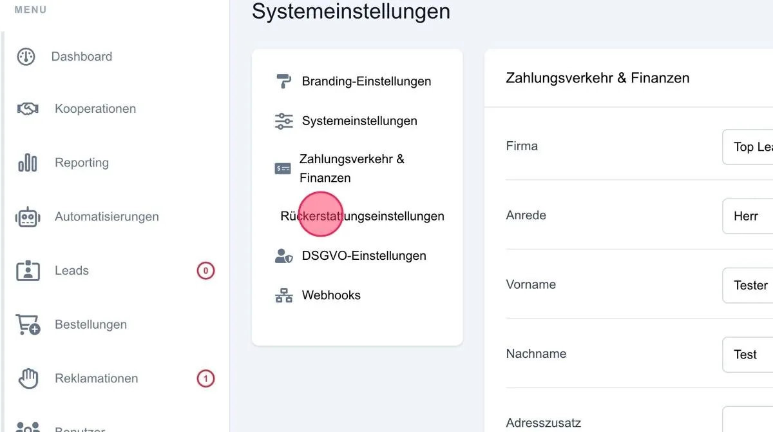773x432 pixels.
Task: Click the Adresszusatz input field
Action: click(x=748, y=419)
